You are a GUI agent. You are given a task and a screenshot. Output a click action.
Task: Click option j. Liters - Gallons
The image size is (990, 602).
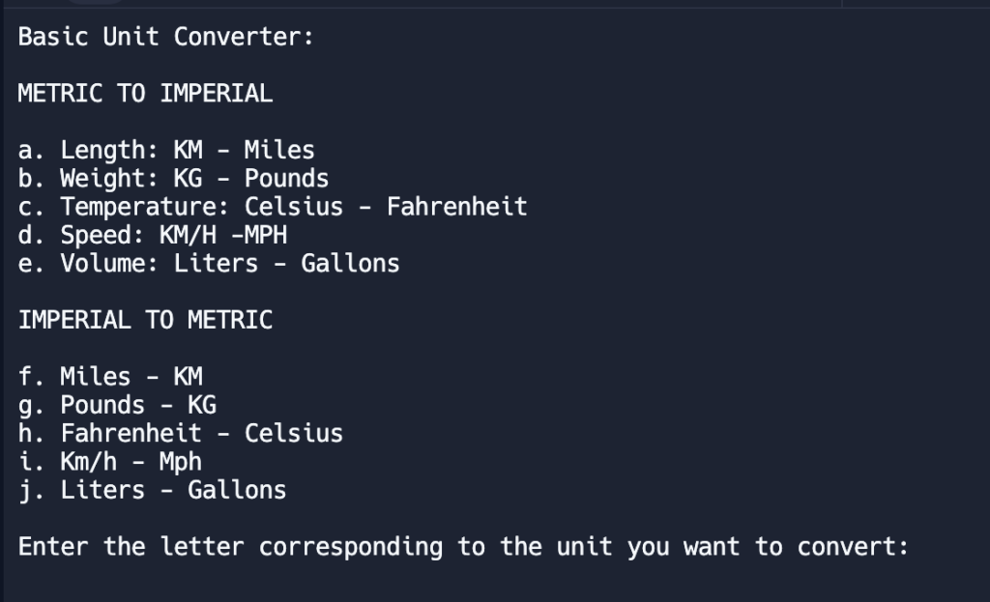point(152,490)
